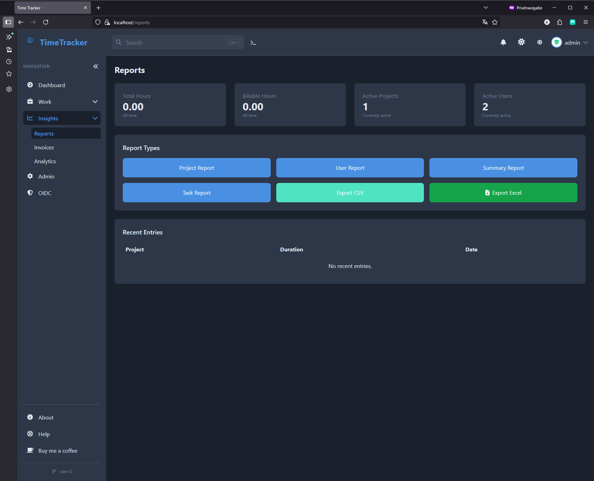Viewport: 594px width, 481px height.
Task: Reload the page with the refresh icon
Action: click(46, 22)
